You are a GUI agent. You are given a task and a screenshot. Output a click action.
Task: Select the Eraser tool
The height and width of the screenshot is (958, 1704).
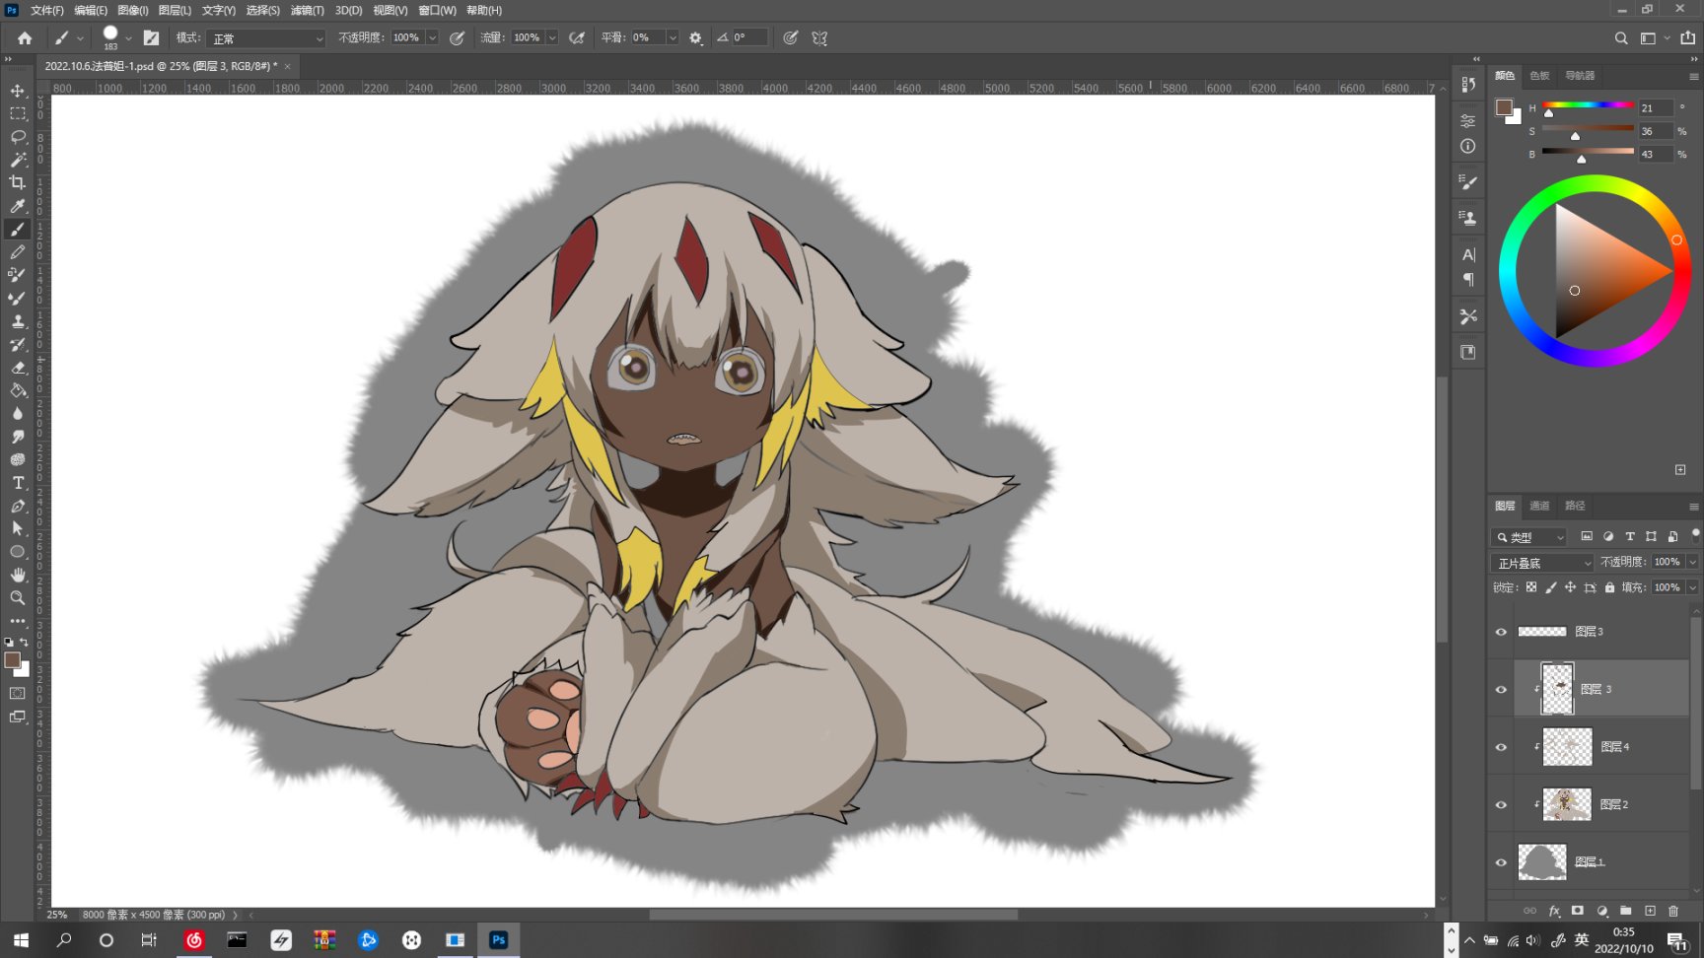coord(18,368)
